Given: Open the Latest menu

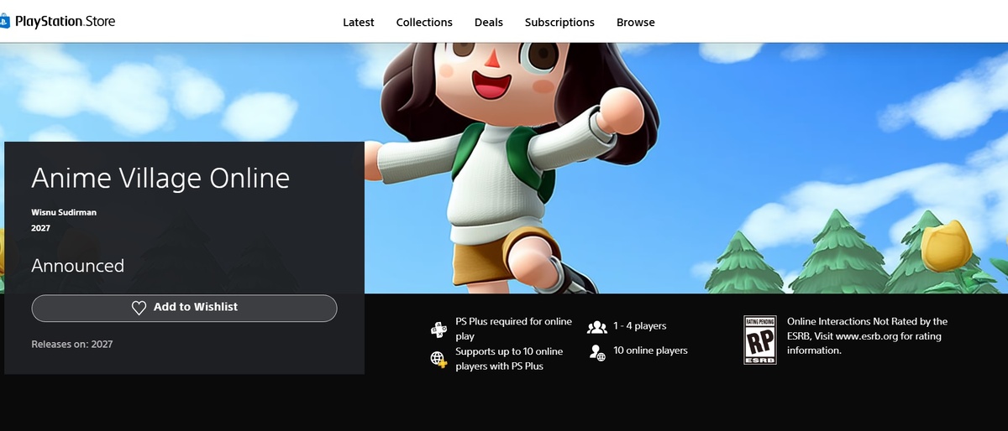Looking at the screenshot, I should click(x=359, y=23).
